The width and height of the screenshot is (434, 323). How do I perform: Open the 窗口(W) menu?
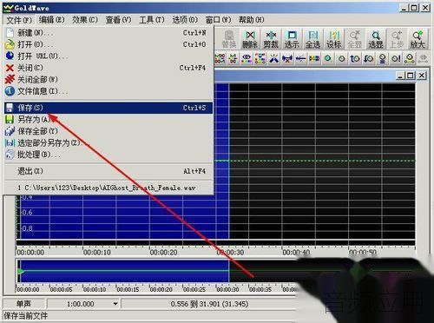(218, 20)
